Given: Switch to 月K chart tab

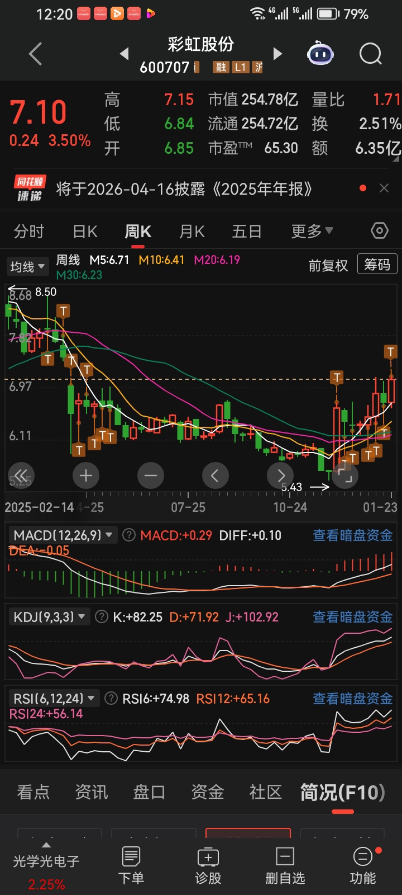Looking at the screenshot, I should pyautogui.click(x=192, y=231).
